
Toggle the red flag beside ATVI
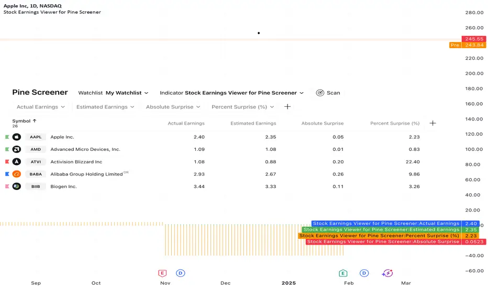click(x=7, y=162)
